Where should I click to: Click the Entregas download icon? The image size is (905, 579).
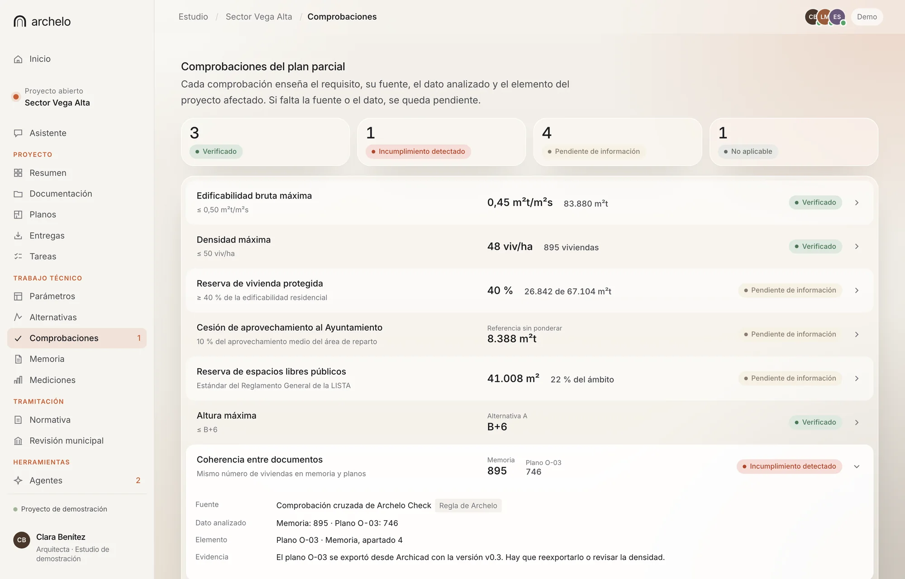click(18, 236)
